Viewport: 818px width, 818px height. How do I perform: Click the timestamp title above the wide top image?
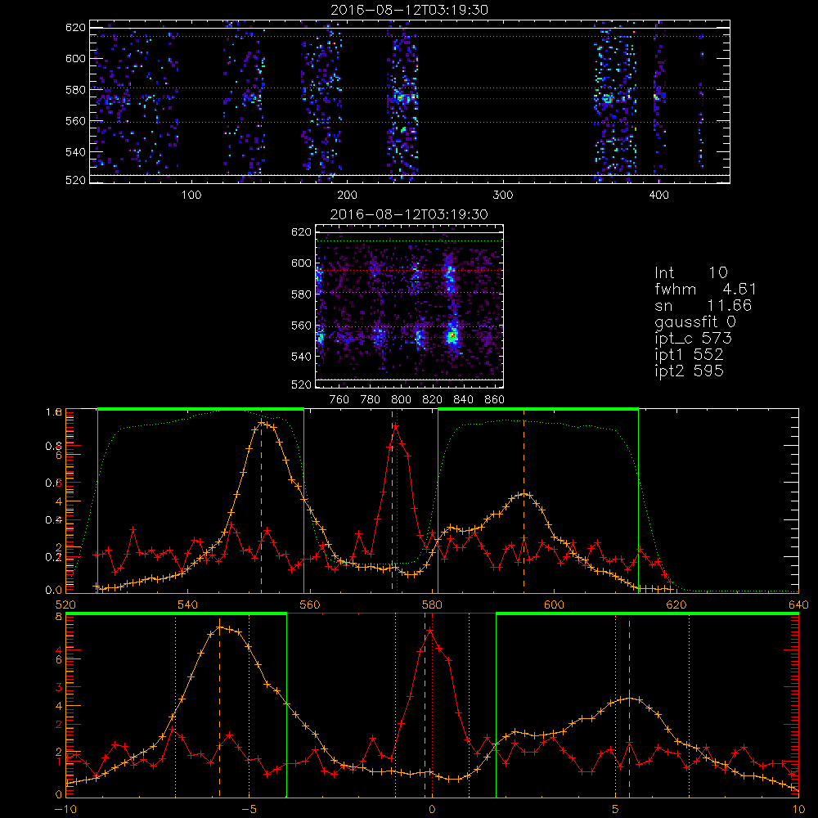coord(410,10)
